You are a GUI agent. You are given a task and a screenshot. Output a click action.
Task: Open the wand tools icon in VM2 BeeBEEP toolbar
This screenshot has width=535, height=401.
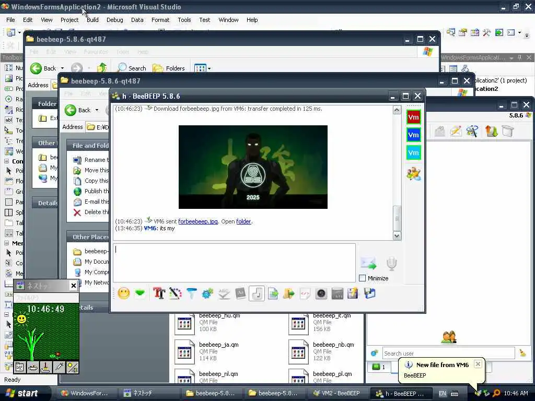[x=472, y=131]
